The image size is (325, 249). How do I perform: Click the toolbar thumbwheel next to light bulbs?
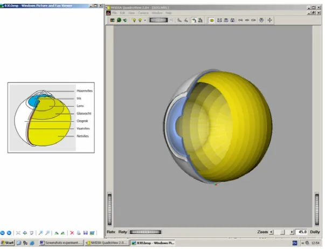click(x=158, y=20)
